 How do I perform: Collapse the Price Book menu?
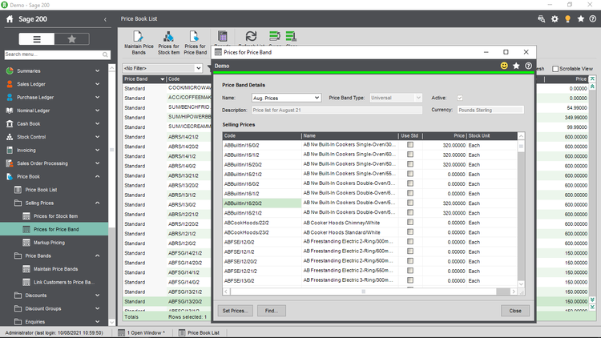coord(97,177)
